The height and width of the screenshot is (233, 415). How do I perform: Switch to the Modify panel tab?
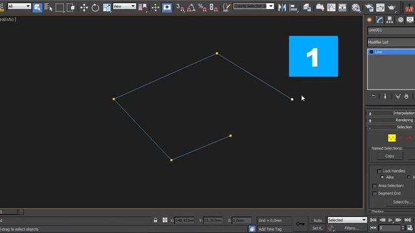(x=379, y=20)
